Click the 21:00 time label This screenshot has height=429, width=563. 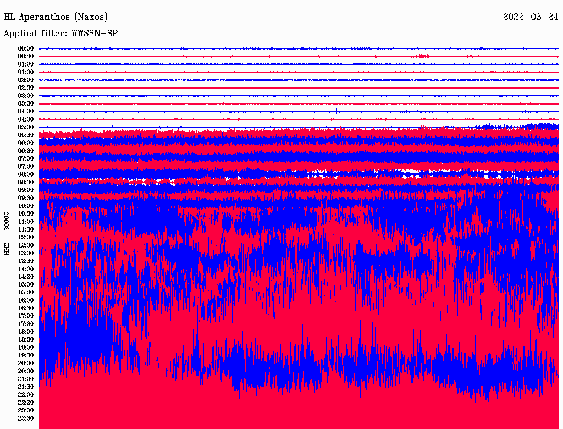point(26,379)
